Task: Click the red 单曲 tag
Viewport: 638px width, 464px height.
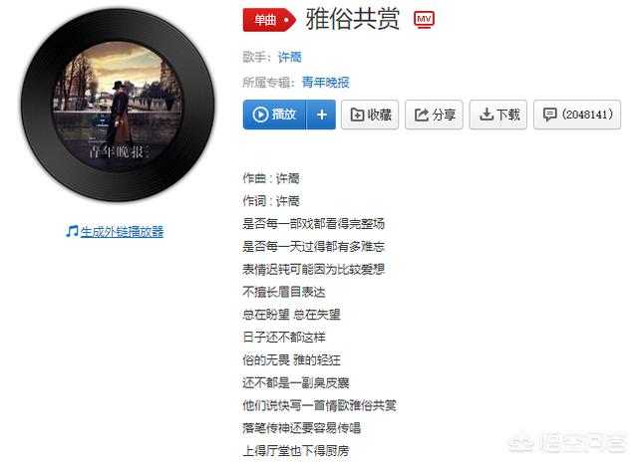Action: [x=269, y=20]
